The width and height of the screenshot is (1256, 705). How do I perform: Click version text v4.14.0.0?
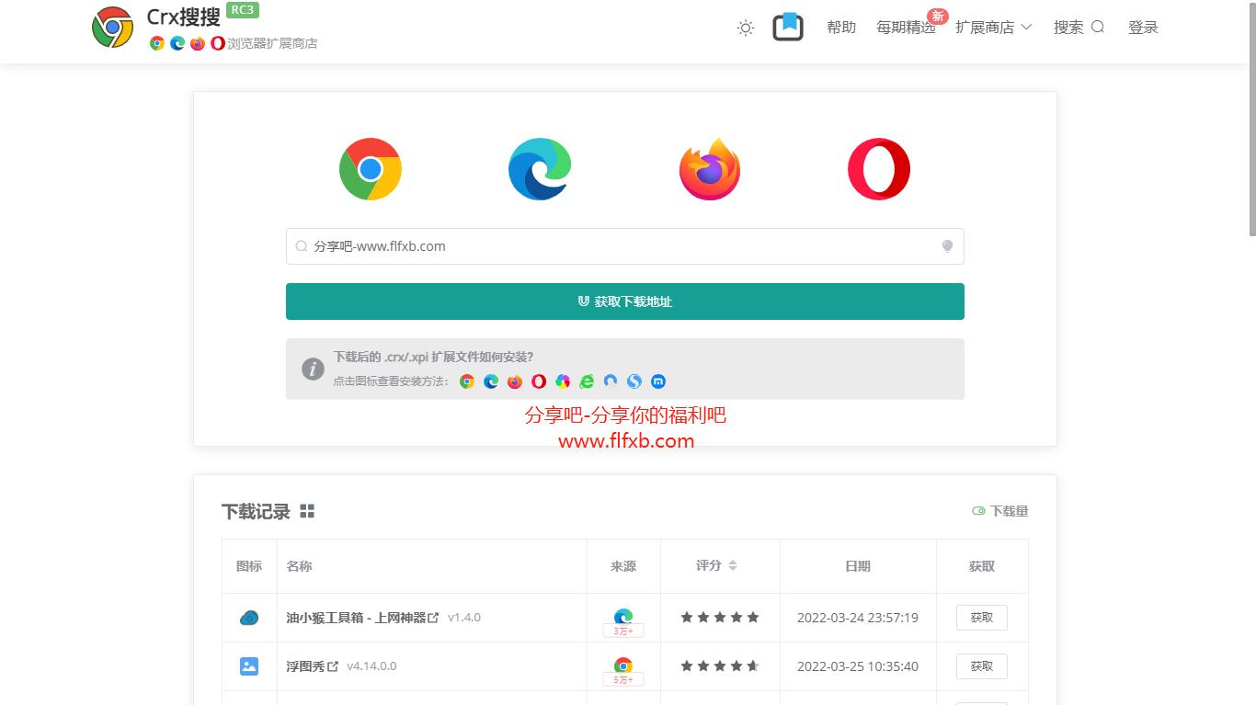(371, 666)
